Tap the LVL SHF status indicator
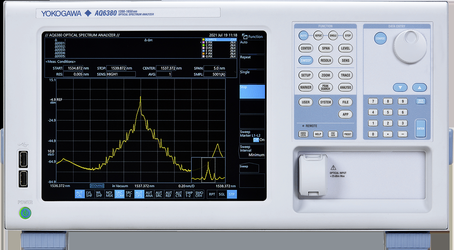 pos(89,194)
